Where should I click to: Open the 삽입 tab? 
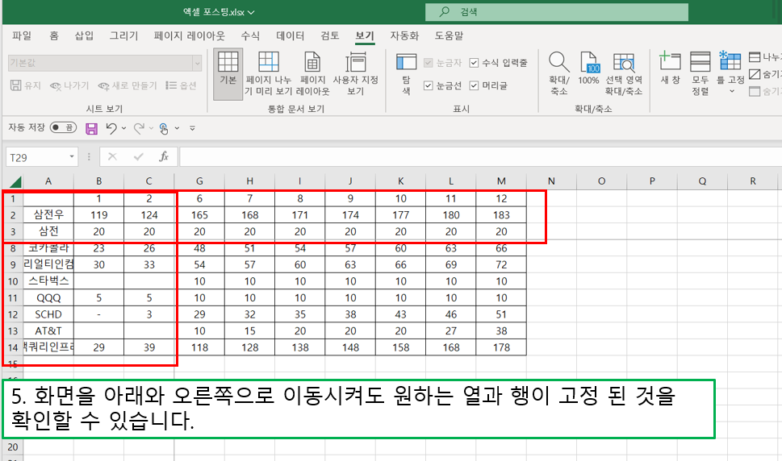84,35
